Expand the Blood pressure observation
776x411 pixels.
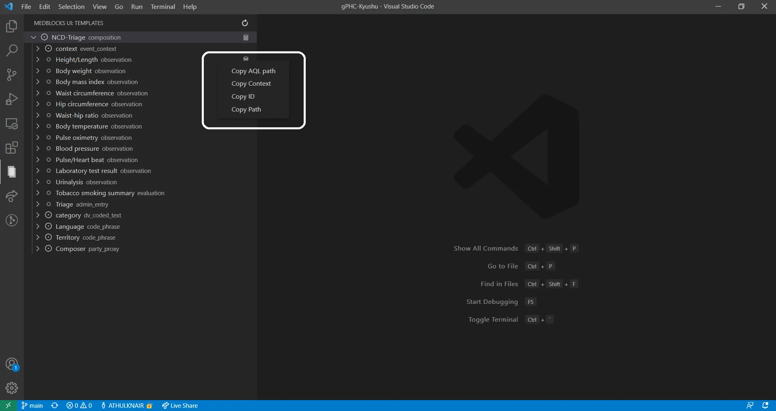click(38, 149)
